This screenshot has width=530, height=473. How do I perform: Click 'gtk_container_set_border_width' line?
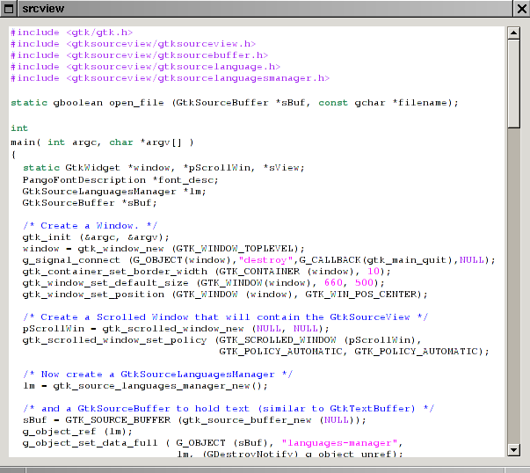[x=207, y=272]
